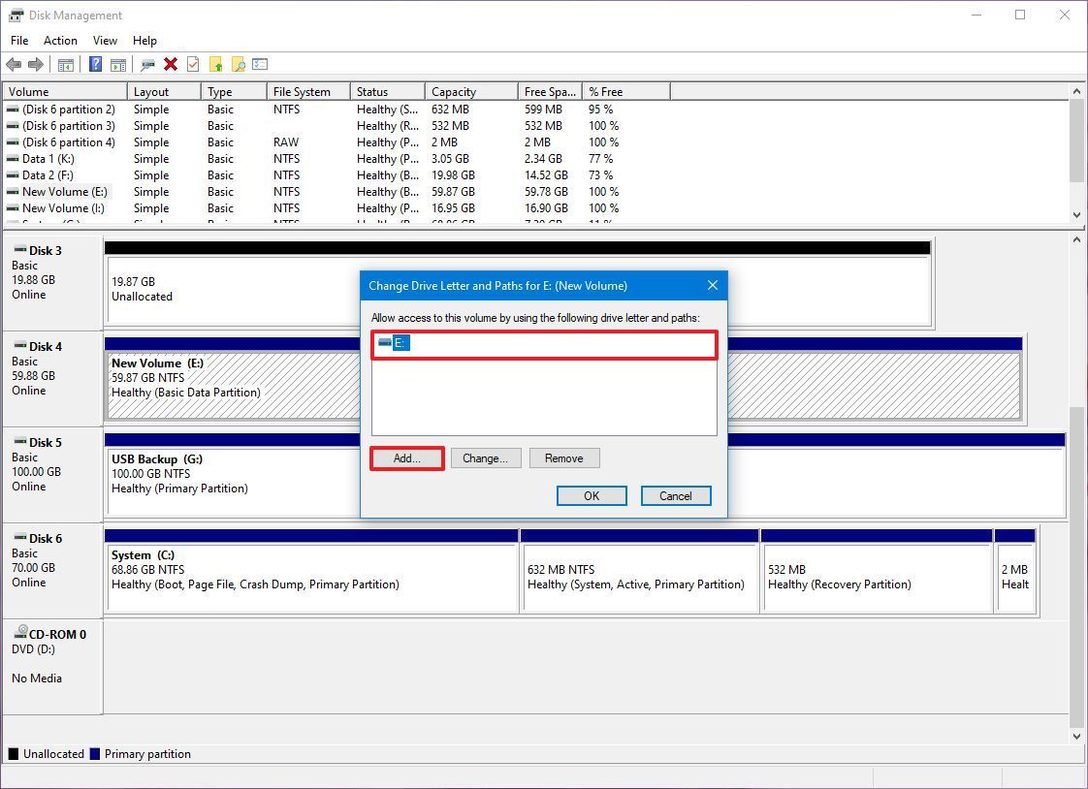Open the View menu

click(105, 41)
